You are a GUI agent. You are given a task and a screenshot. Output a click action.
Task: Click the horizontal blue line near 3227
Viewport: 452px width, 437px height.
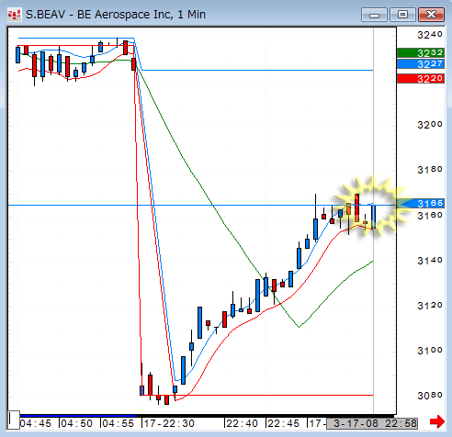point(257,71)
